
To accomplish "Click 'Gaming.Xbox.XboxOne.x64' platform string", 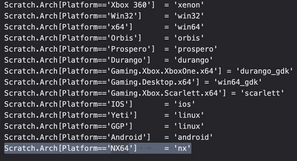I will click(162, 71).
